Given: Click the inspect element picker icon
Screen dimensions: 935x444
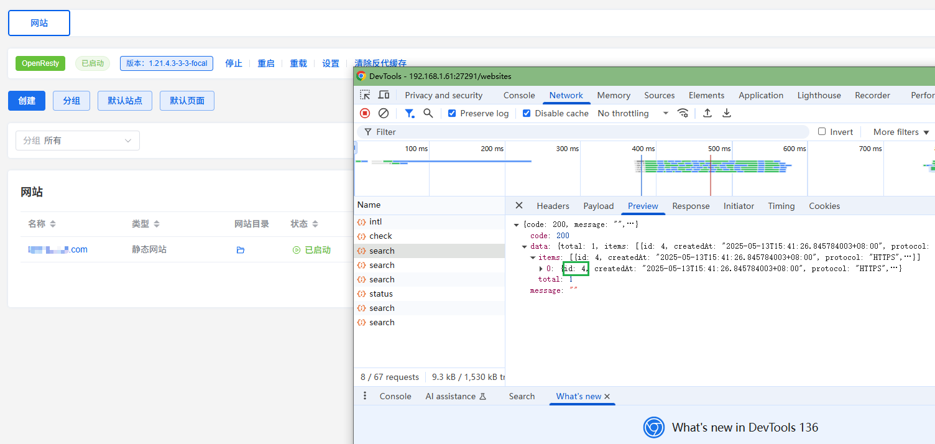Looking at the screenshot, I should (365, 95).
